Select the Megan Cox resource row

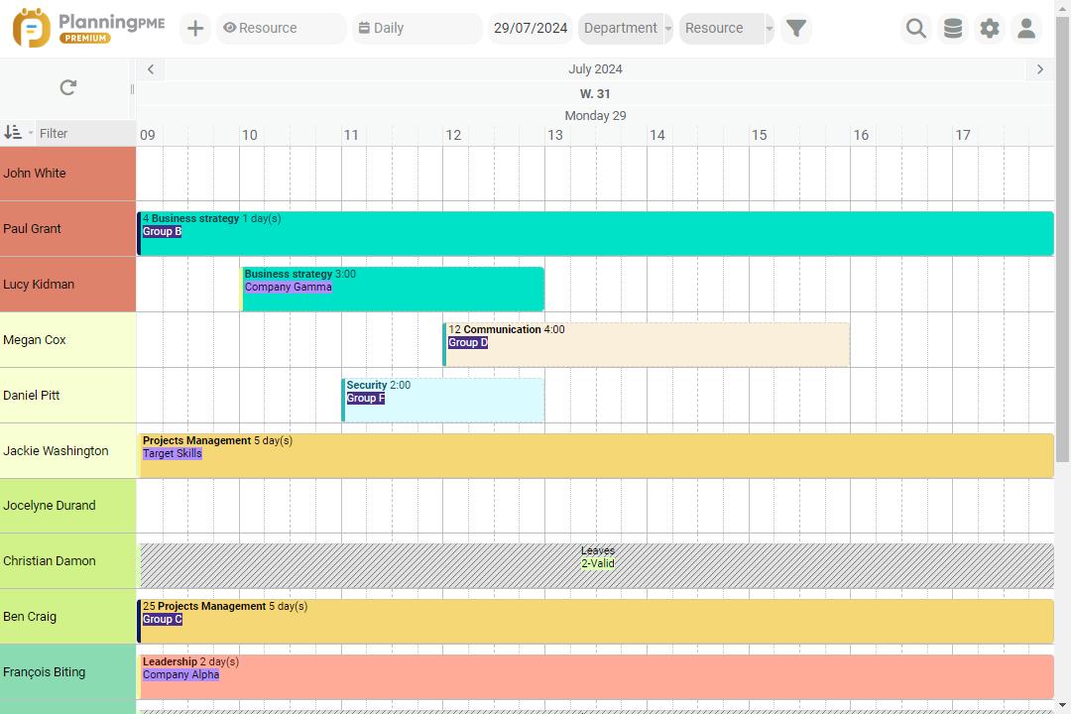[x=67, y=340]
